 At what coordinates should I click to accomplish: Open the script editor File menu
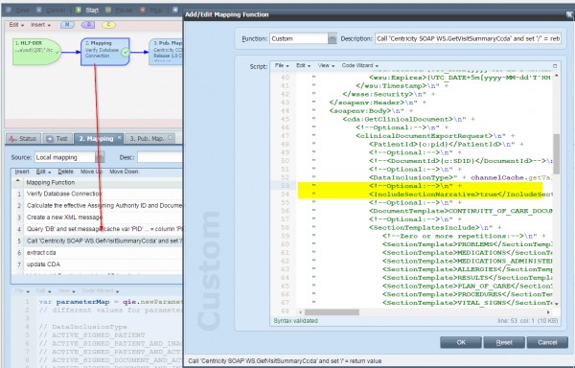click(x=282, y=65)
